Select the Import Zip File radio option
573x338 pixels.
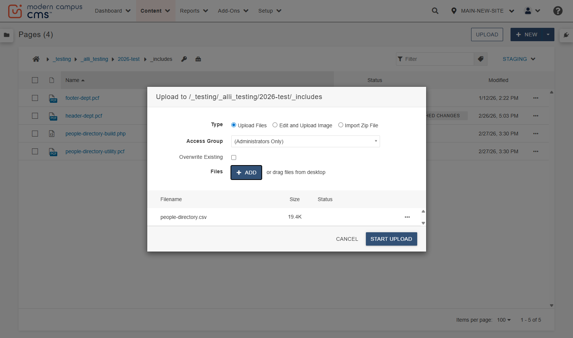[x=341, y=125]
